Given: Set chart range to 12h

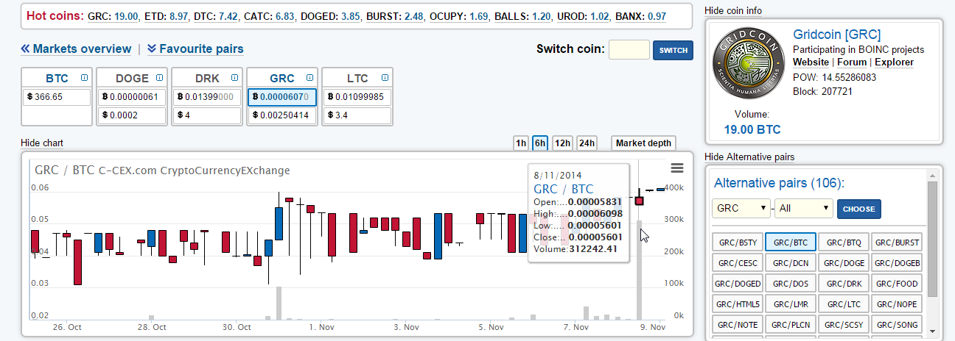Looking at the screenshot, I should point(562,143).
